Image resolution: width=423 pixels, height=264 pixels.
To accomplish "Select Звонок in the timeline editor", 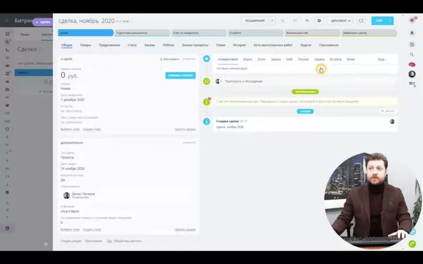I will coord(275,59).
